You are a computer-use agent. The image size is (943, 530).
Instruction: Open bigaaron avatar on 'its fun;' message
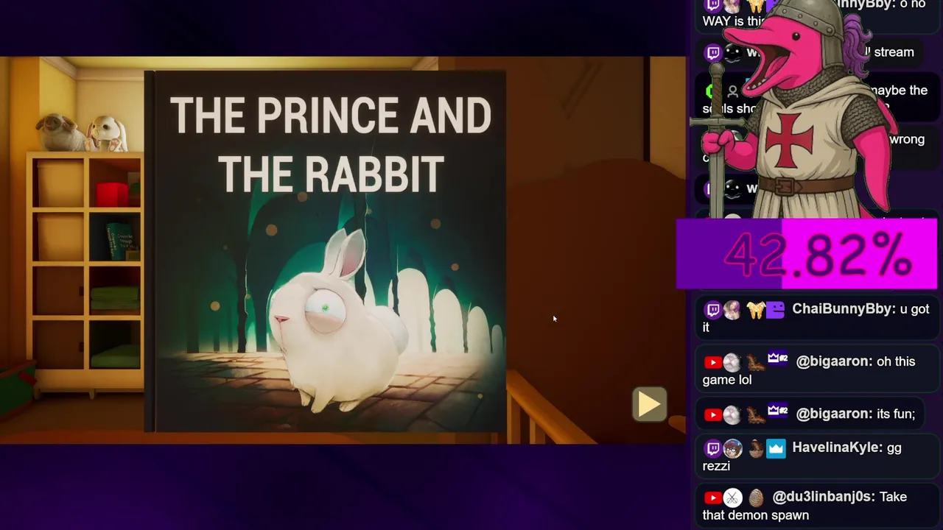[x=732, y=414]
